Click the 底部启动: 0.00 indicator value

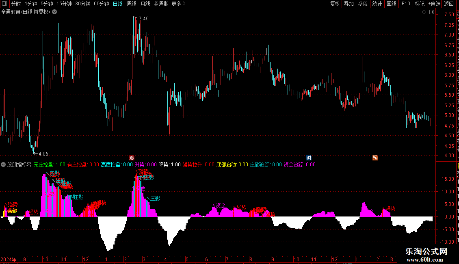[x=232, y=164]
